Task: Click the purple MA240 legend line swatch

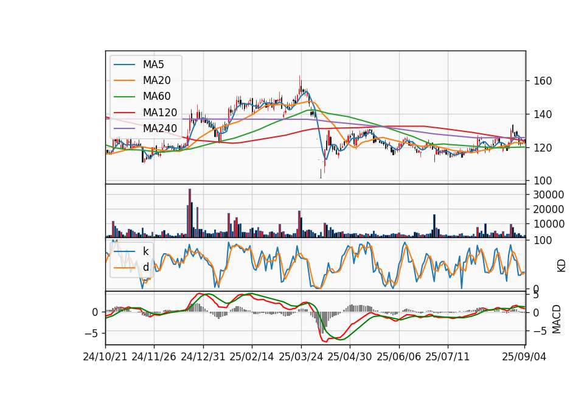Action: click(124, 128)
